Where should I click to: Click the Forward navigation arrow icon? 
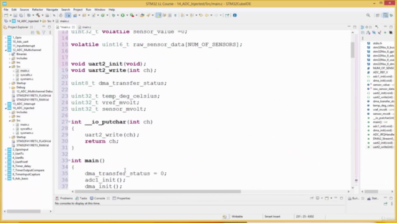[216, 15]
